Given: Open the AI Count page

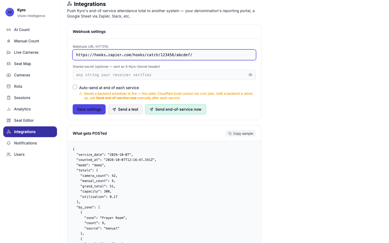Looking at the screenshot, I should [x=30, y=30].
